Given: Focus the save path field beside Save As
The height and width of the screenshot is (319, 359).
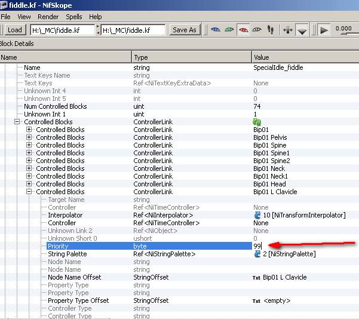Looking at the screenshot, I should tap(133, 30).
